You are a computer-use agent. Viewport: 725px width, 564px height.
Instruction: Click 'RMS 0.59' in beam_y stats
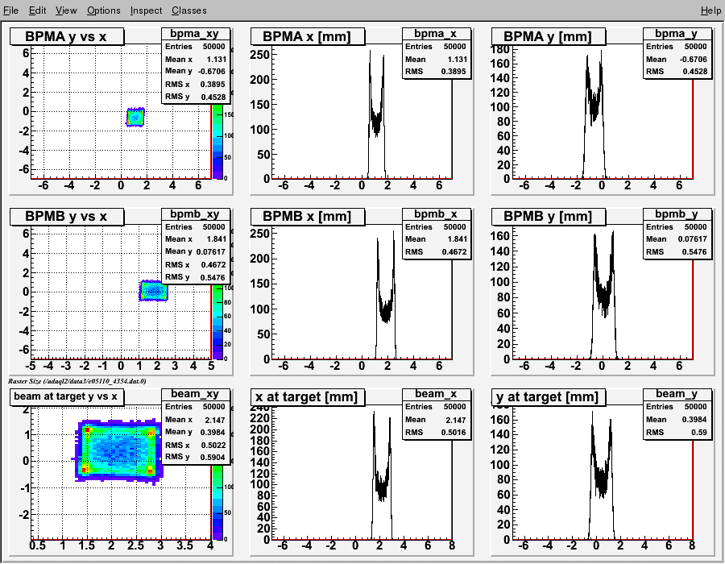677,432
